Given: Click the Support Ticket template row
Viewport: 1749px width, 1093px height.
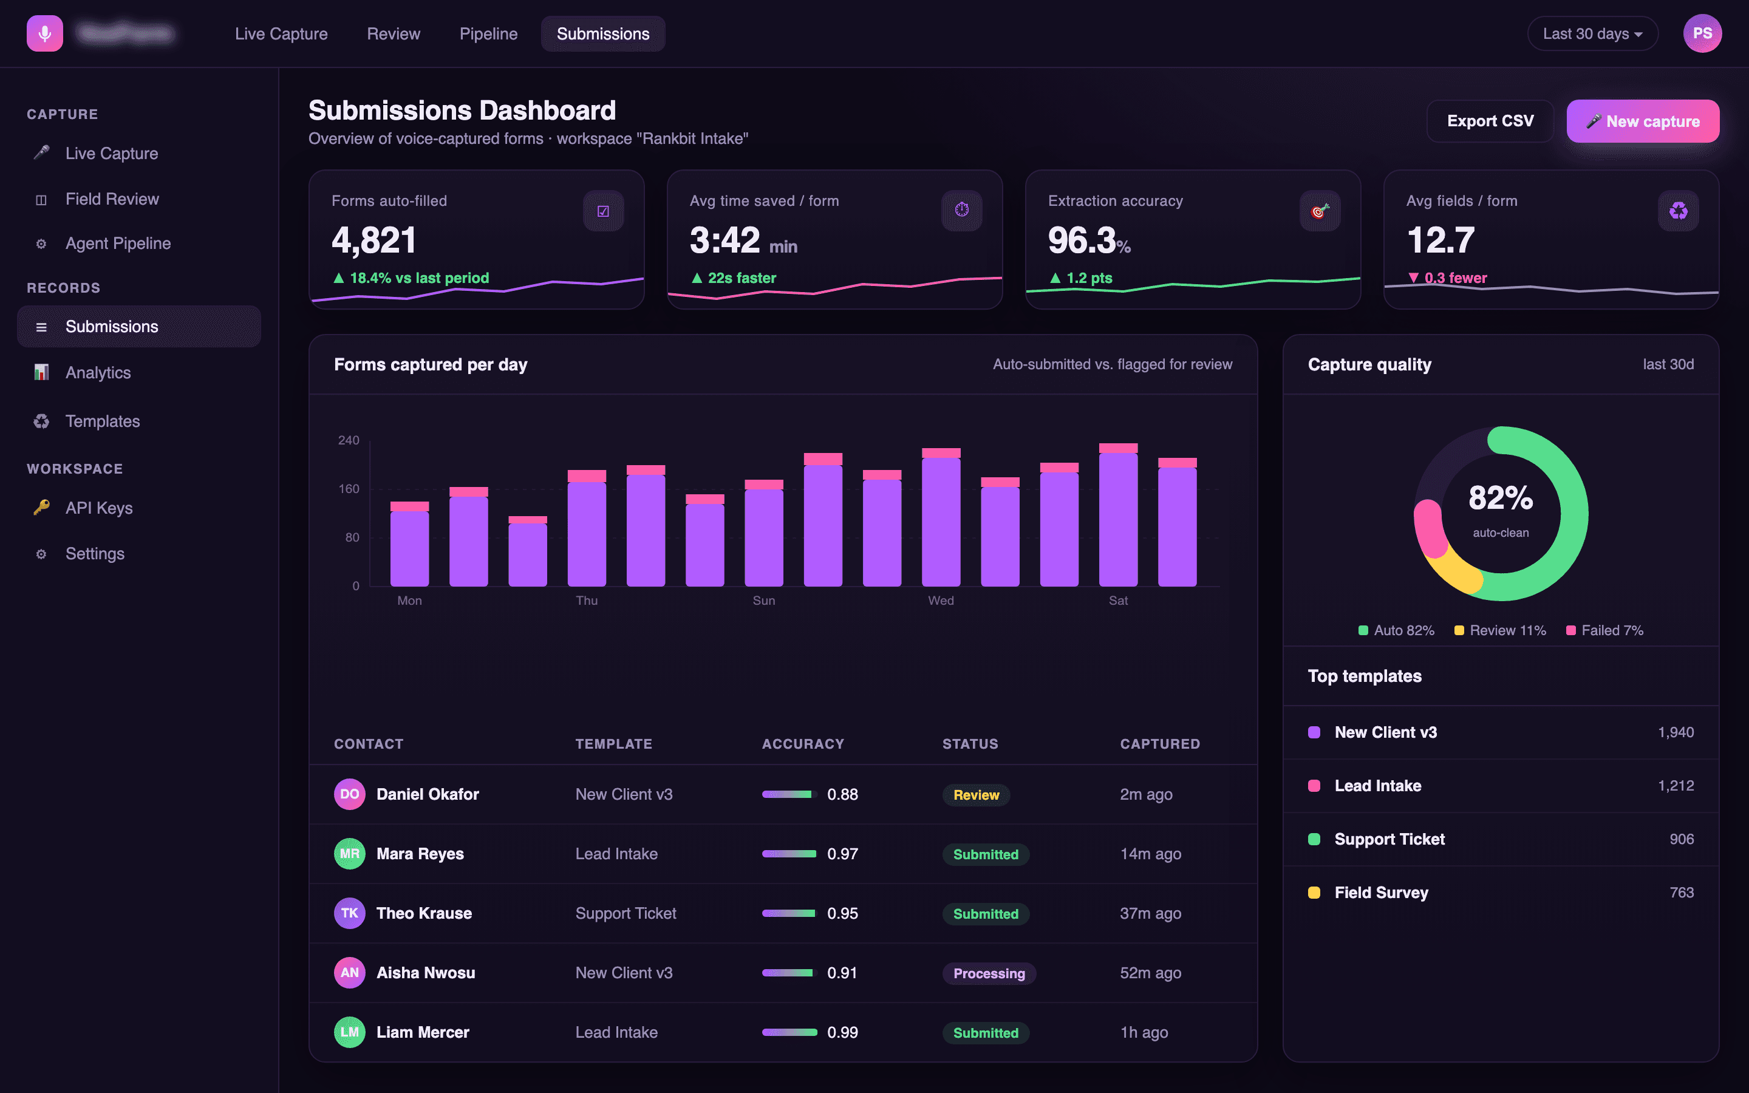Looking at the screenshot, I should (x=1501, y=839).
